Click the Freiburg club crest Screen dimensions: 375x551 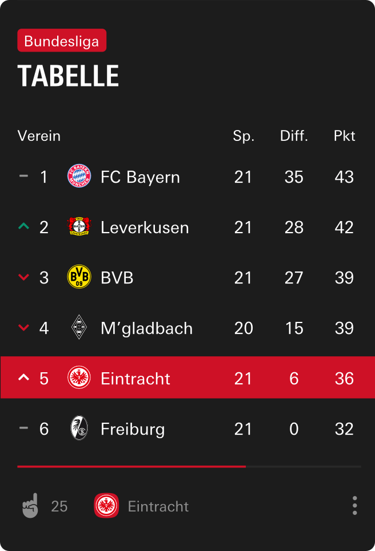pos(79,429)
